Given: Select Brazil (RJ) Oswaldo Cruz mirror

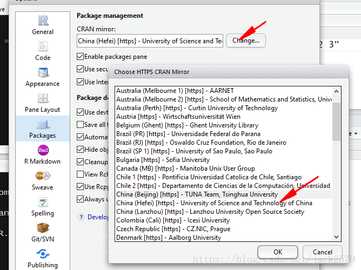Looking at the screenshot, I should coord(224,143).
